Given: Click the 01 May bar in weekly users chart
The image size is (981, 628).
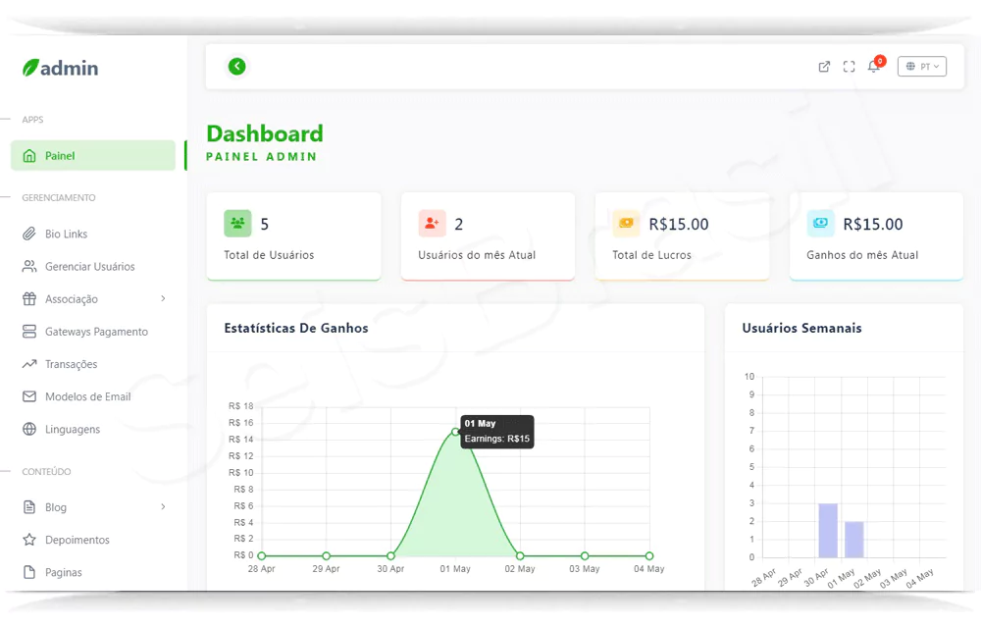Looking at the screenshot, I should (854, 539).
